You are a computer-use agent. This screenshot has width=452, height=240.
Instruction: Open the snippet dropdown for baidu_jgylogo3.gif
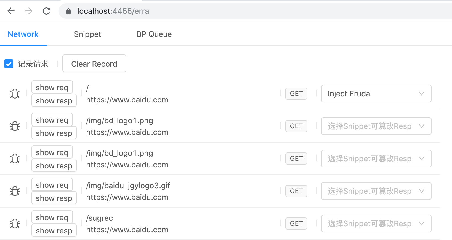(x=376, y=191)
